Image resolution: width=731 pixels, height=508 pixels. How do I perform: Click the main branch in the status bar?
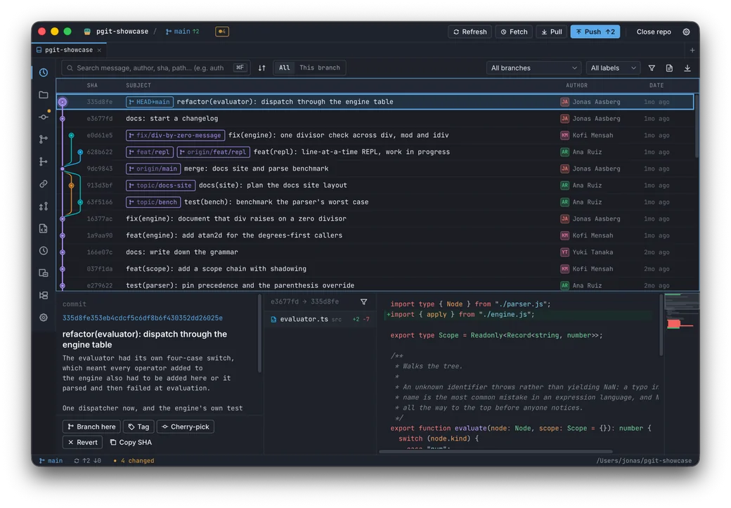pos(51,460)
